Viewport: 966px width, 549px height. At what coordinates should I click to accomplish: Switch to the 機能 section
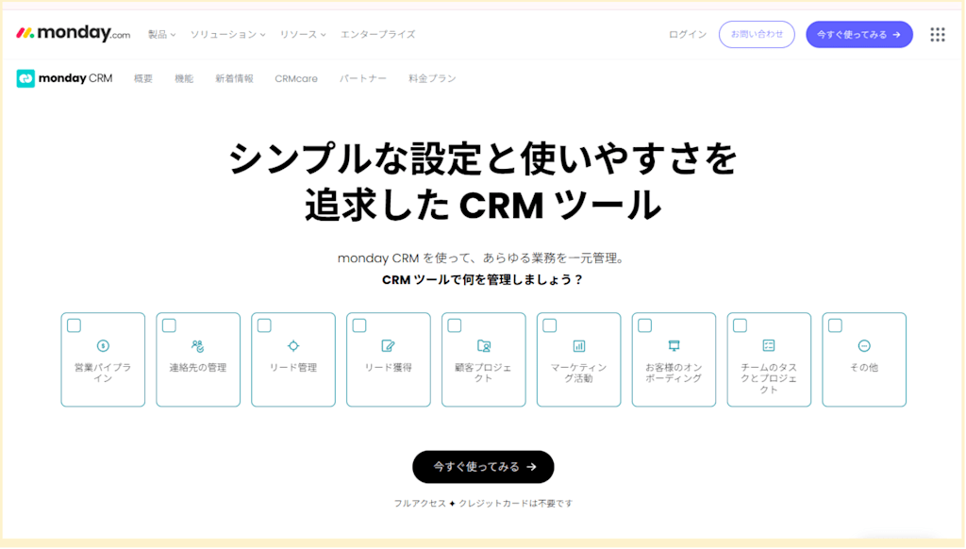(183, 78)
